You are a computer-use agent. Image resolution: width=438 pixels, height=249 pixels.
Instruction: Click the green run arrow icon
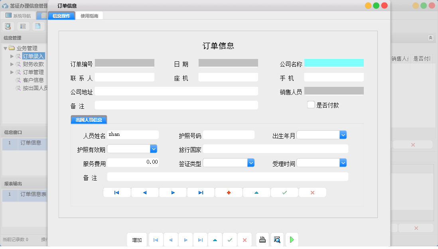pyautogui.click(x=292, y=239)
